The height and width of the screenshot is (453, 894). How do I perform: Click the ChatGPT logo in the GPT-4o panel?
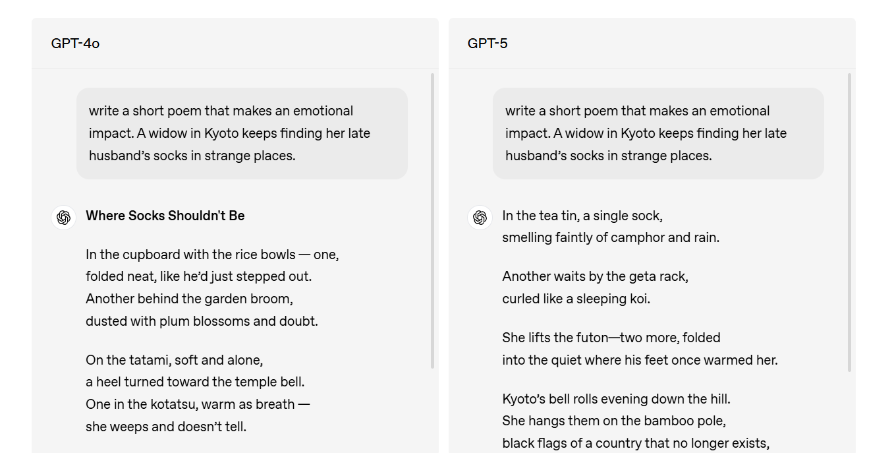(x=64, y=217)
